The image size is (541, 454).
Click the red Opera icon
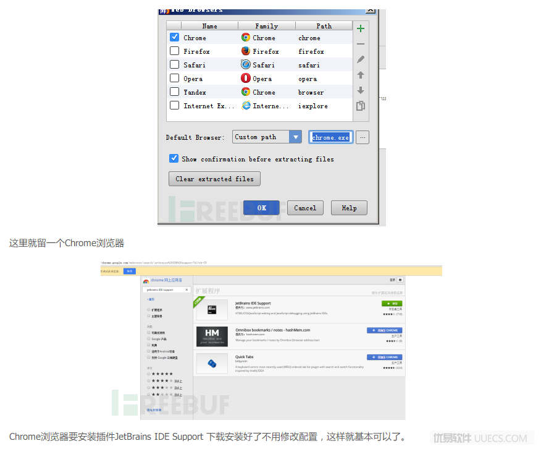click(x=246, y=79)
